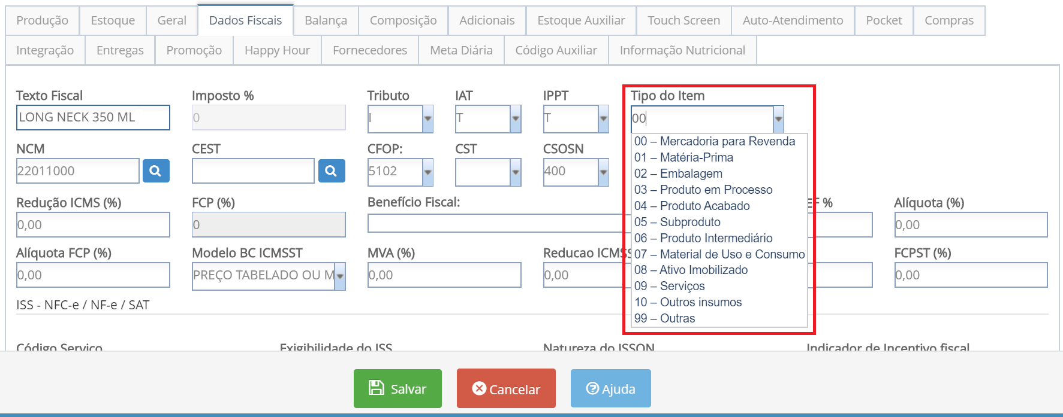Click the NCM code field
Image resolution: width=1063 pixels, height=417 pixels.
[x=77, y=171]
